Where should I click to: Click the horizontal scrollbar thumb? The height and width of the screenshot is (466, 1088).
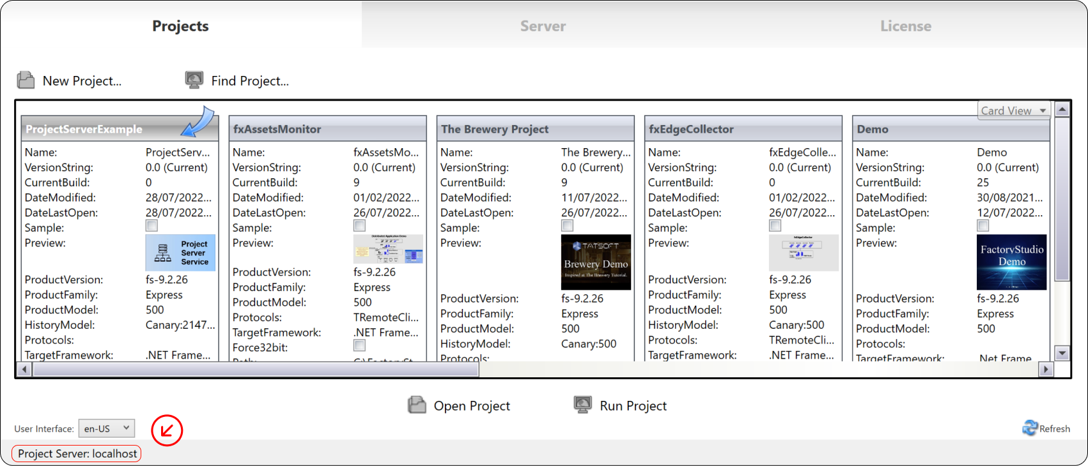coord(256,369)
